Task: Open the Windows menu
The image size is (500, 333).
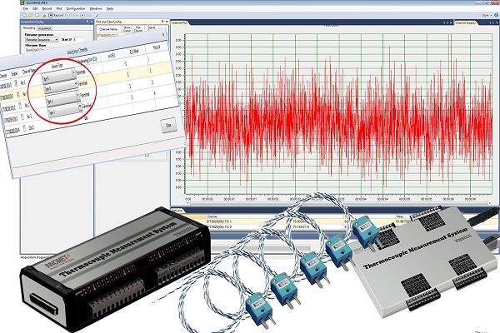Action: [x=96, y=8]
